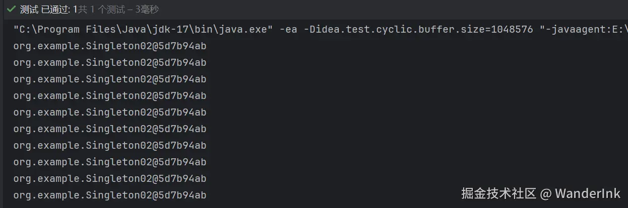Select the fourth Singleton02 output line
628x208 pixels.
(110, 96)
